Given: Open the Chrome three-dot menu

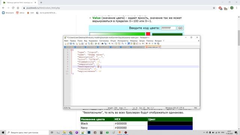Looking at the screenshot, I should [x=237, y=8].
